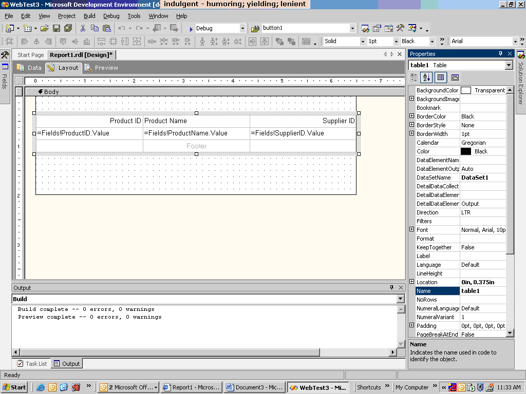Click the BackgroundColor white swatch
Screen dimensions: 526x394
pyautogui.click(x=465, y=90)
